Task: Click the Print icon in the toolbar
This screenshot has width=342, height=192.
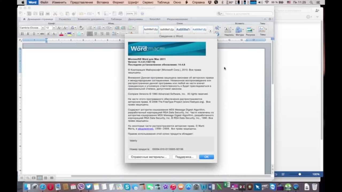Action: [x=48, y=13]
